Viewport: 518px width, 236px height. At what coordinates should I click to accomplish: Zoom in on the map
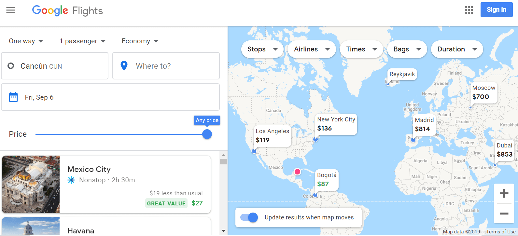point(504,193)
